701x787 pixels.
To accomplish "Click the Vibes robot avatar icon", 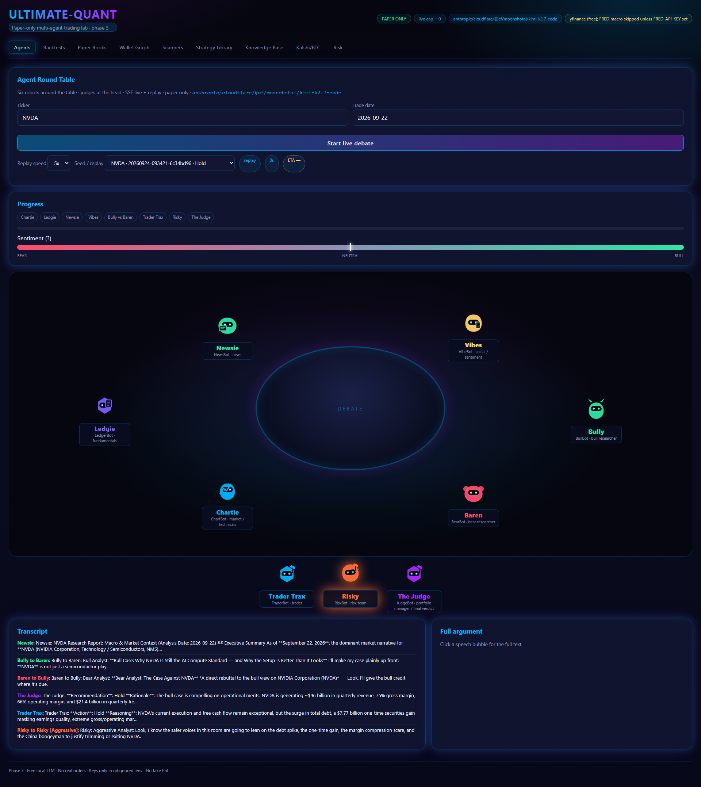I will coord(473,323).
